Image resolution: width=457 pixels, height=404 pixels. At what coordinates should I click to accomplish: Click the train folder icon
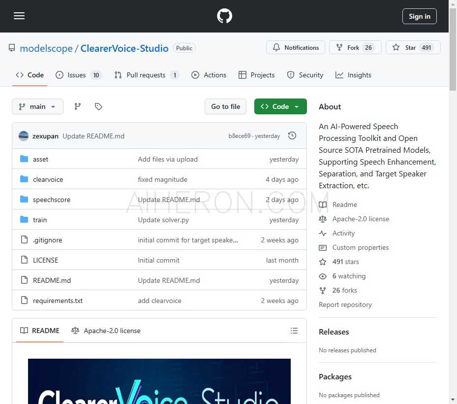[x=24, y=219]
